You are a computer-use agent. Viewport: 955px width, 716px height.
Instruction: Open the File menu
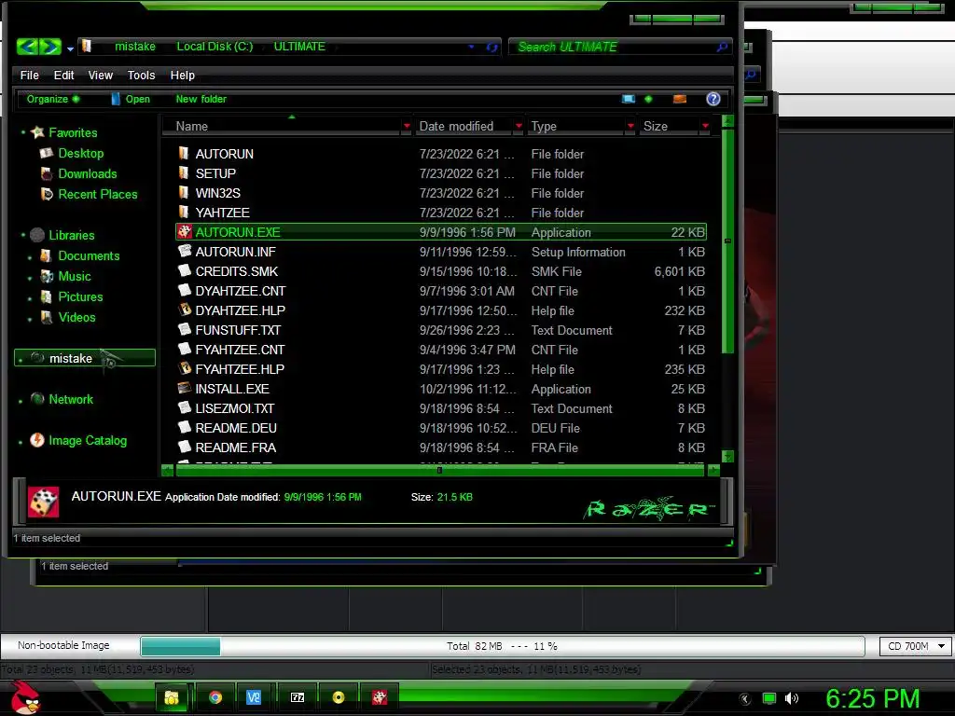pos(29,75)
